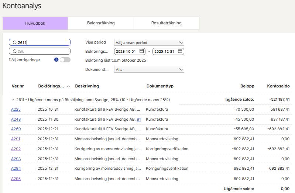Switch to the Huvudbok tab
295x193 pixels.
point(35,23)
